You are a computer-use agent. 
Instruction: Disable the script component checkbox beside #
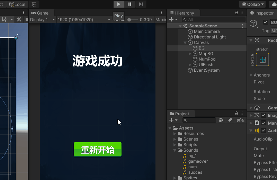pyautogui.click(x=263, y=123)
